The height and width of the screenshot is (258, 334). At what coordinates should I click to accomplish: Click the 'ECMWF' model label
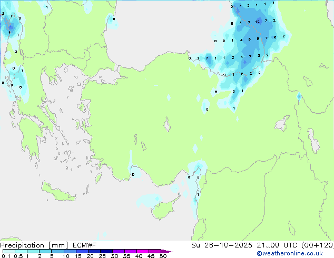tap(85, 245)
